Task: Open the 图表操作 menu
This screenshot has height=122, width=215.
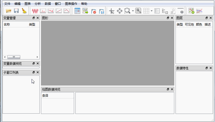Action: tap(71, 4)
